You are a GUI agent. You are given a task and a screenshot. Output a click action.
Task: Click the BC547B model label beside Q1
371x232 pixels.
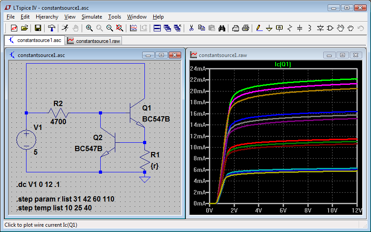156,119
